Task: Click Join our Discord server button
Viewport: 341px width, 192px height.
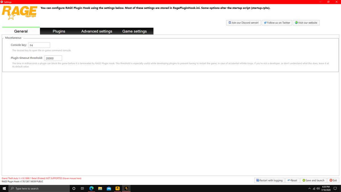Action: 244,23
